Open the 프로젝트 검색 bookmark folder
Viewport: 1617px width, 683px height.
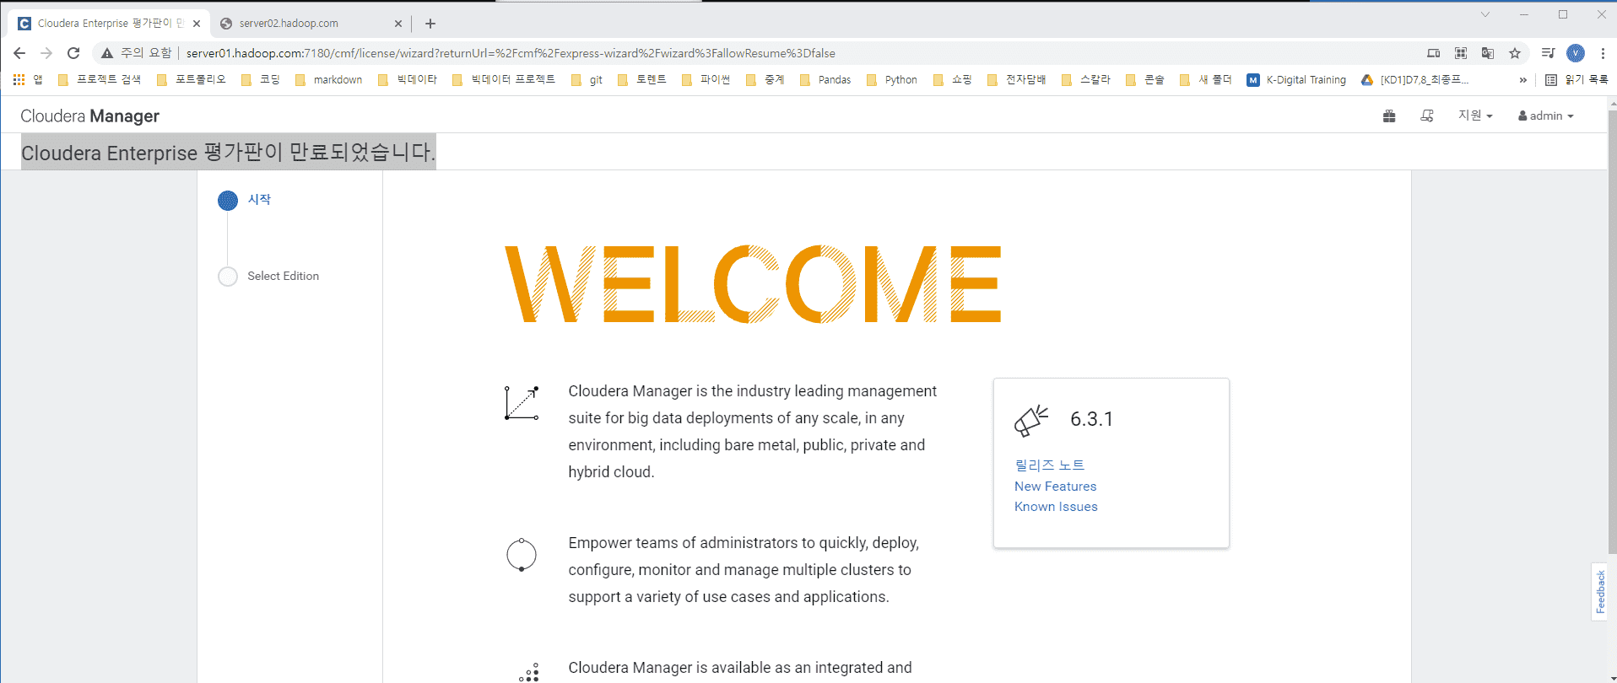pos(100,80)
